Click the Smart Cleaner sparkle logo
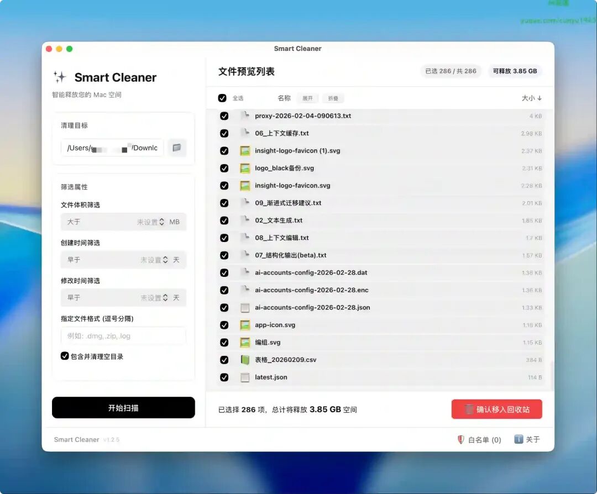The image size is (597, 494). pos(60,77)
